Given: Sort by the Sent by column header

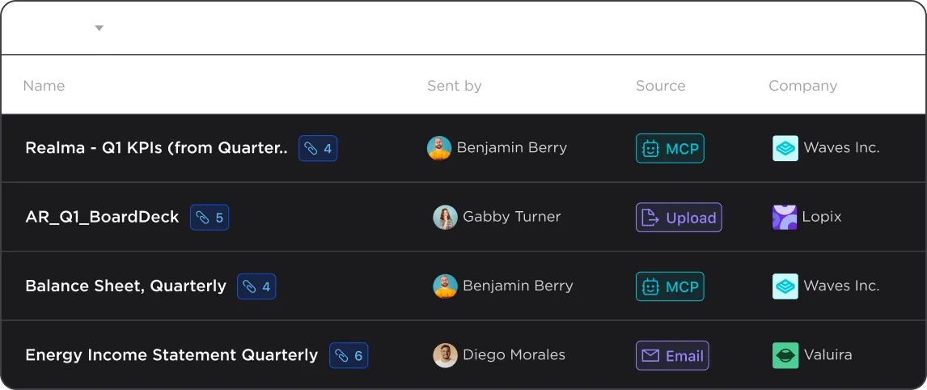Looking at the screenshot, I should [455, 86].
